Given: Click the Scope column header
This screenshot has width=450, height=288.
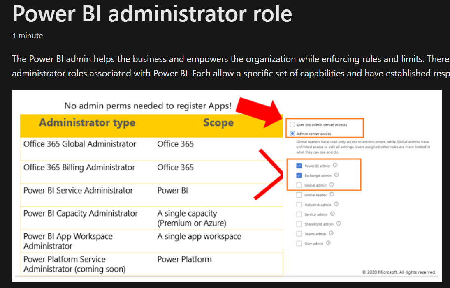Looking at the screenshot, I should [x=218, y=123].
